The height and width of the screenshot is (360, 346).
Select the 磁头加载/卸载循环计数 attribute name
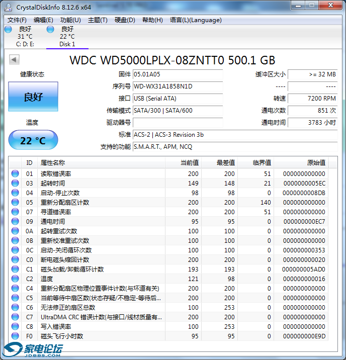coord(72,269)
